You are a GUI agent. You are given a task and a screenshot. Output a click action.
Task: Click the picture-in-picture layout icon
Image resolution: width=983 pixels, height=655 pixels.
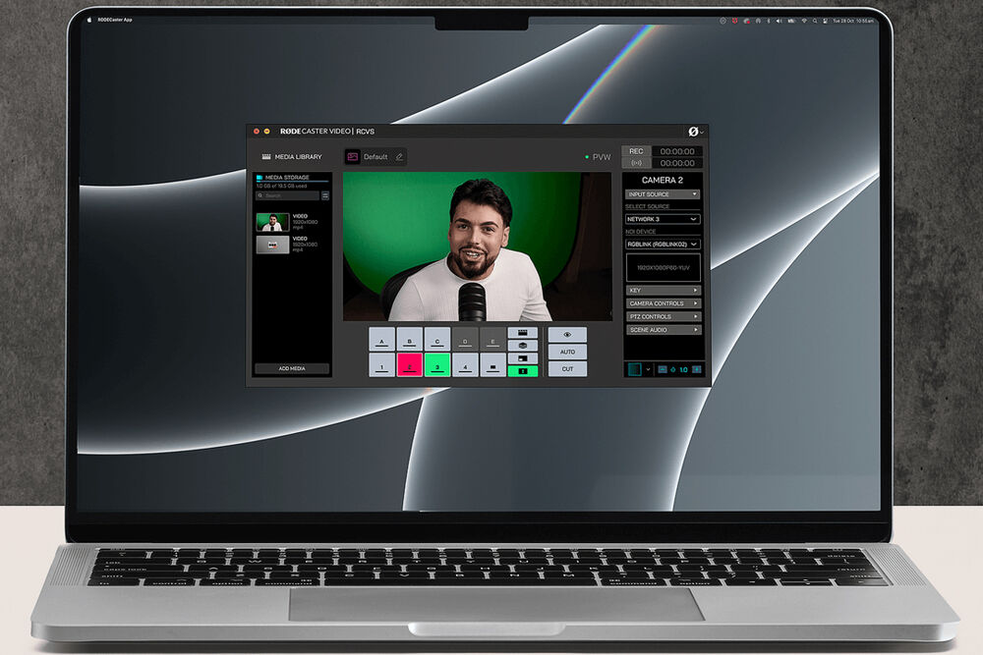tap(523, 358)
